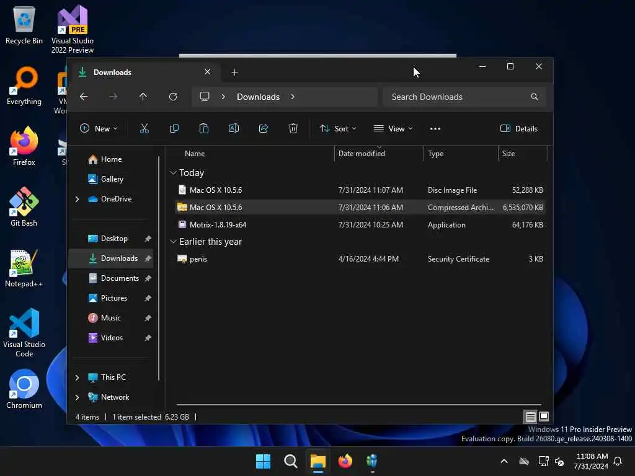Open the View dropdown
The height and width of the screenshot is (476, 635).
point(393,129)
